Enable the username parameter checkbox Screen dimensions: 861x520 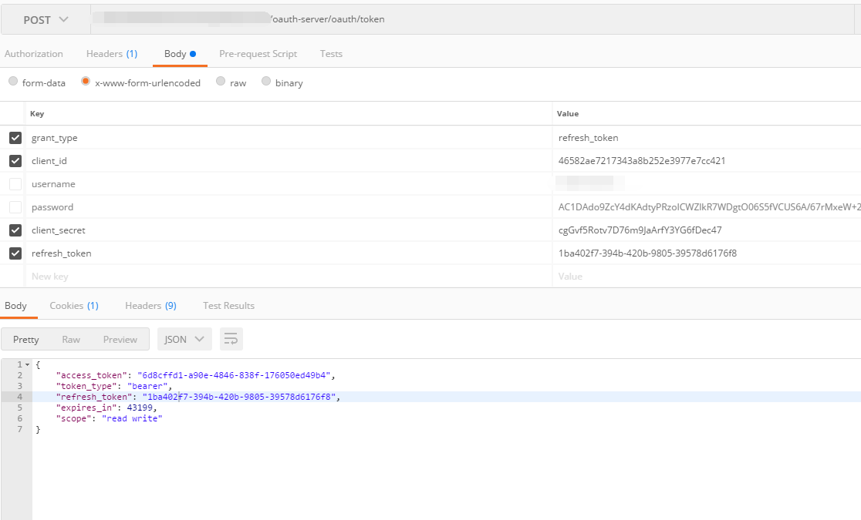coord(15,184)
